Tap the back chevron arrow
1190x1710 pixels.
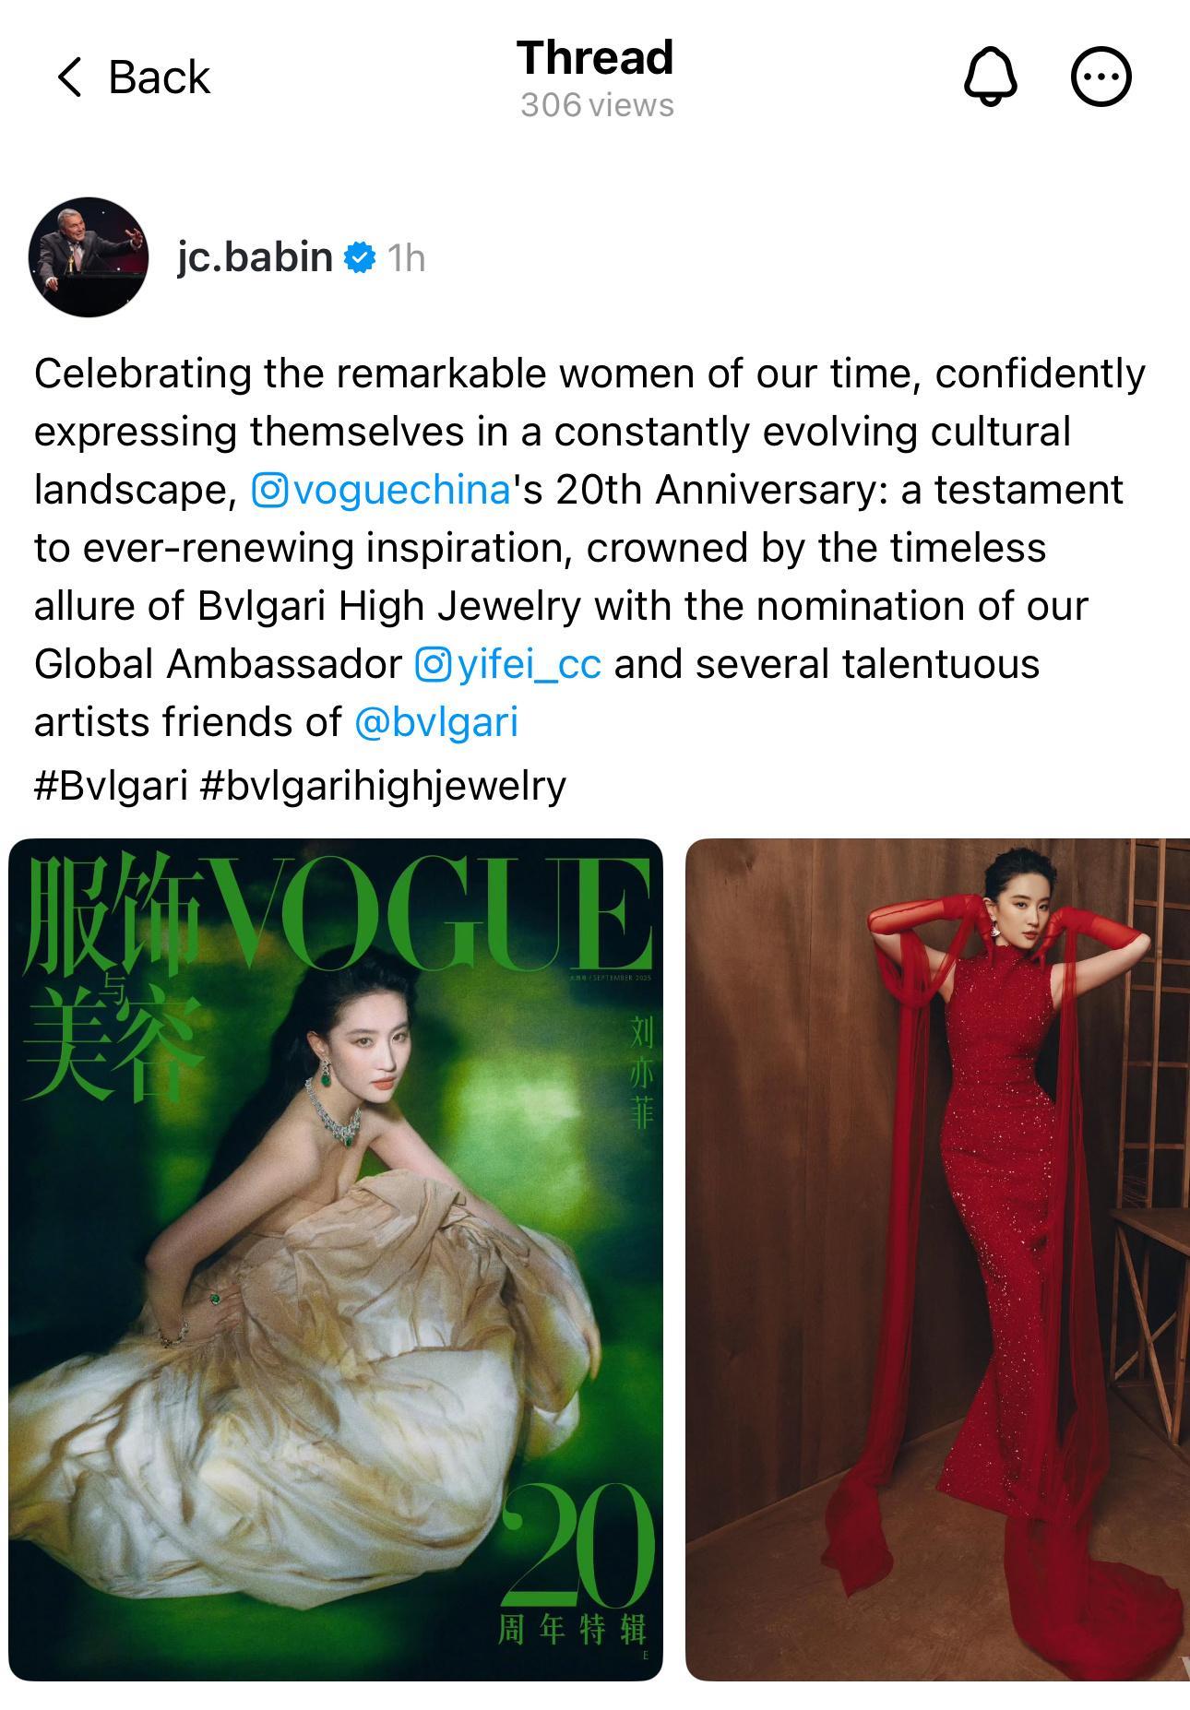pyautogui.click(x=69, y=77)
